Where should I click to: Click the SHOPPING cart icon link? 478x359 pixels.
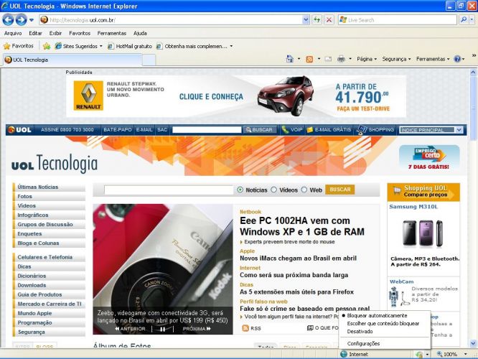coord(375,130)
